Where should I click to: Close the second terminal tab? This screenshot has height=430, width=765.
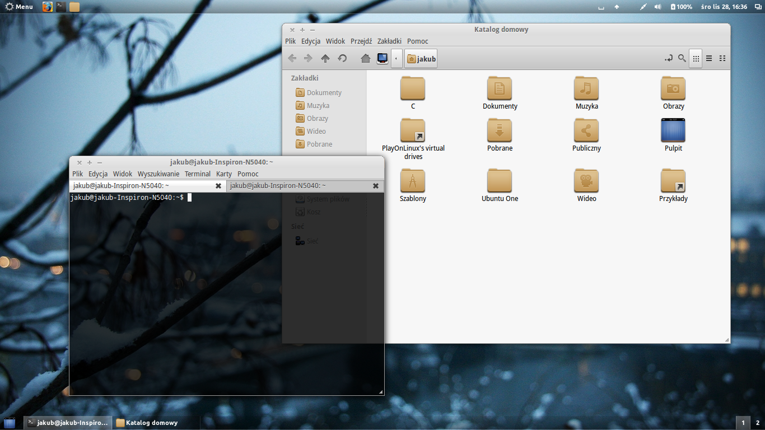[376, 186]
